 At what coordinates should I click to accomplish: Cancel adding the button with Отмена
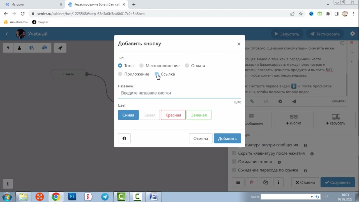click(201, 138)
